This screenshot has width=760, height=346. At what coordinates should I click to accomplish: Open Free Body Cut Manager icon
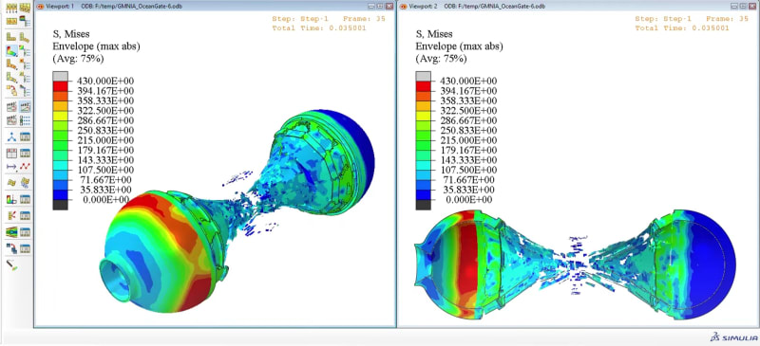(x=26, y=215)
